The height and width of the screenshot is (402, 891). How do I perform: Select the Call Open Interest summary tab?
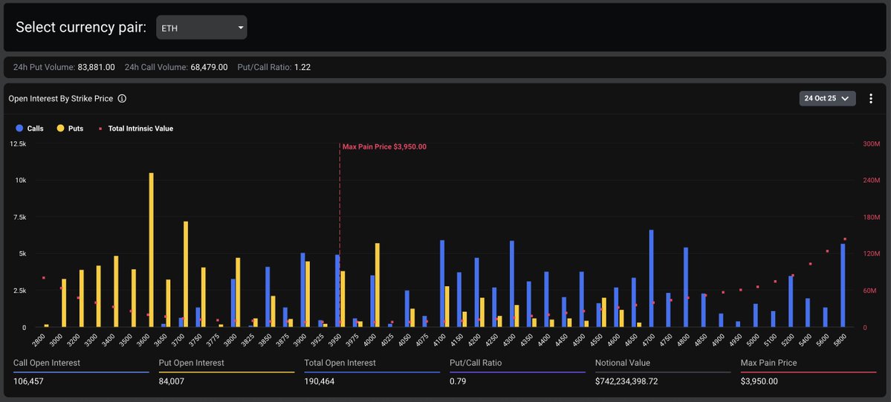point(47,363)
